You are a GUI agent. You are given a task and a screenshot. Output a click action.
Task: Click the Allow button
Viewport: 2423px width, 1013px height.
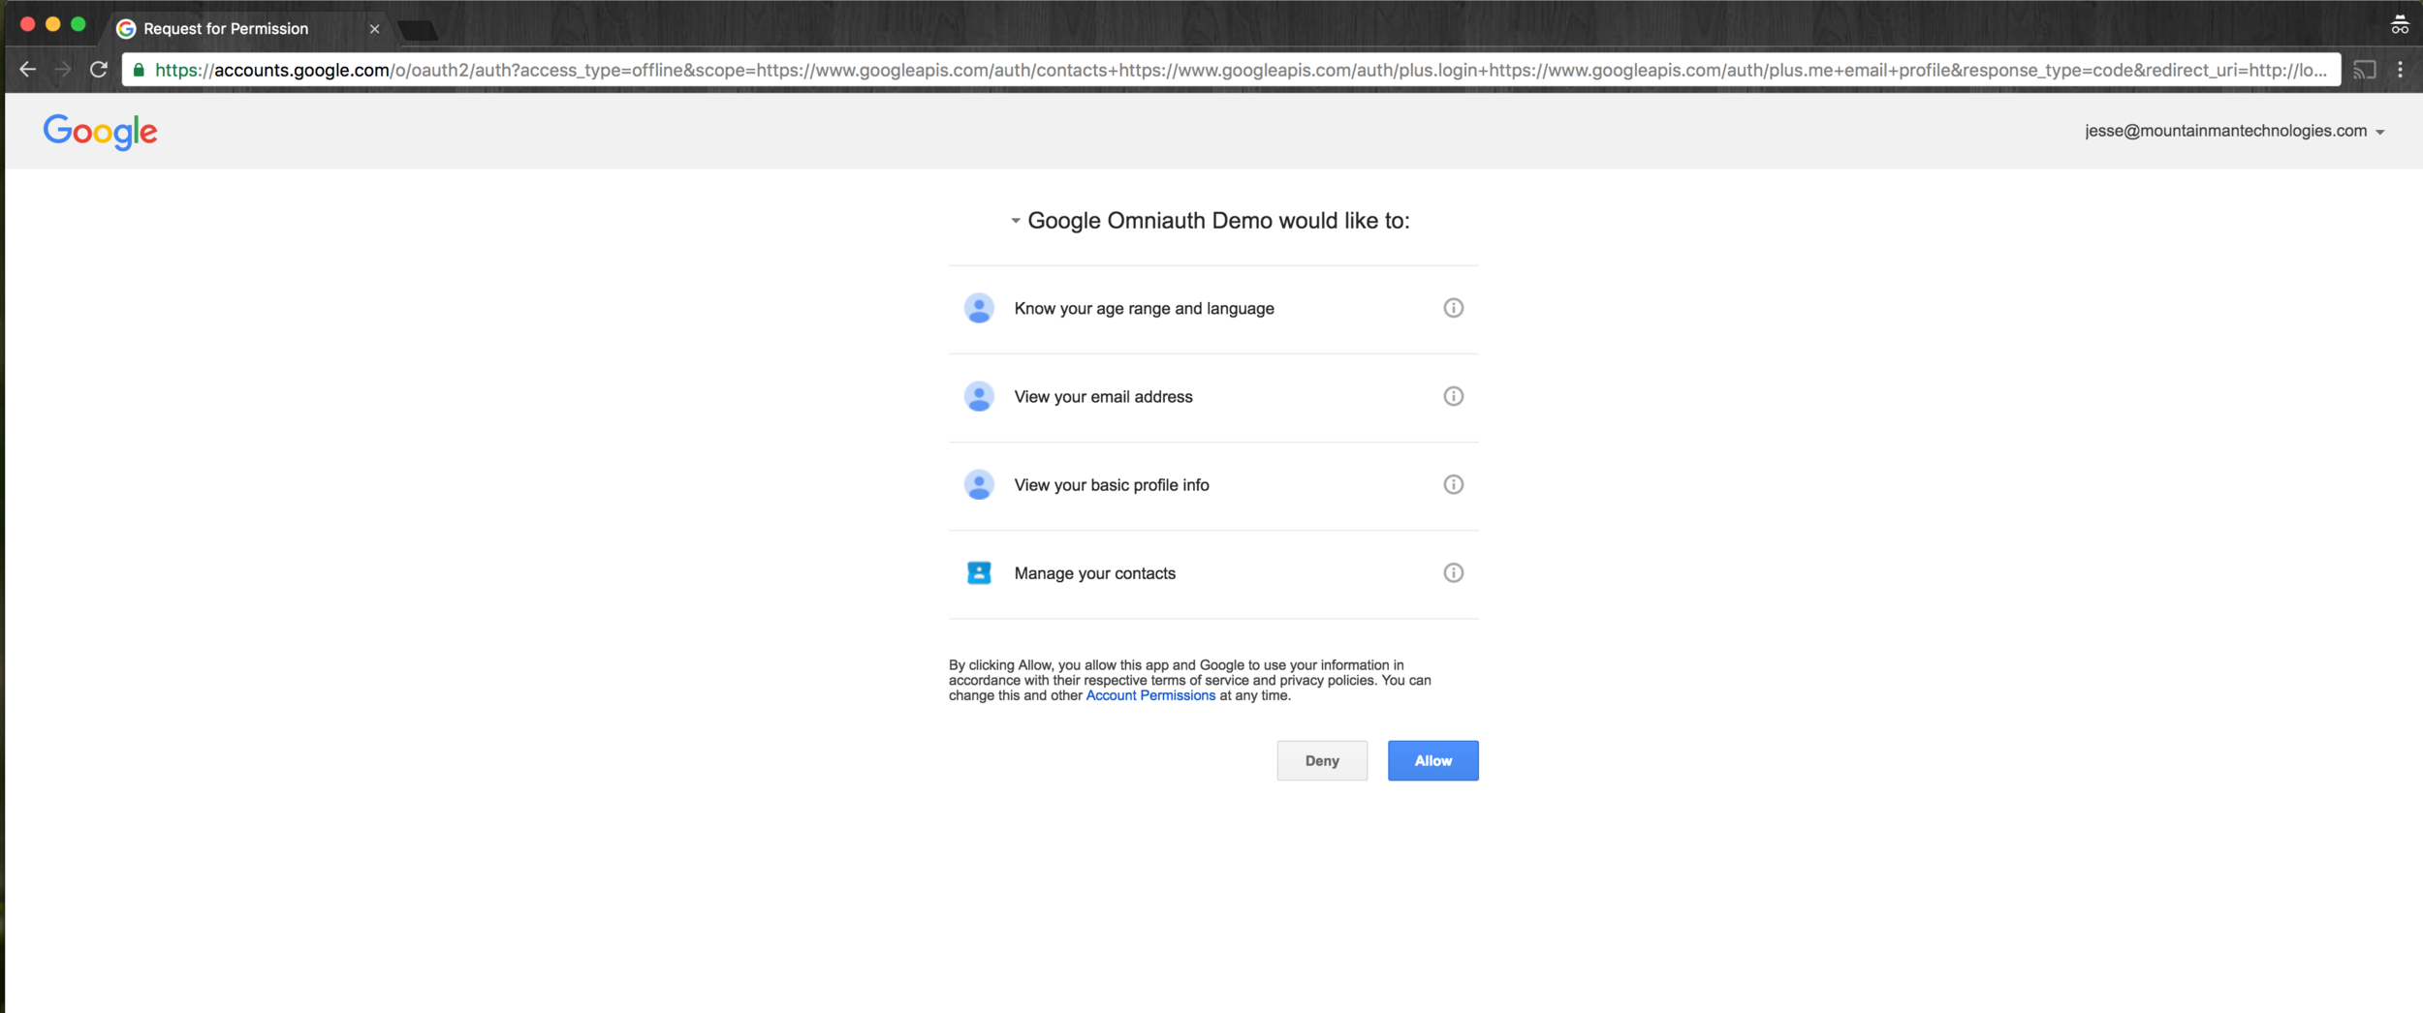click(1432, 760)
